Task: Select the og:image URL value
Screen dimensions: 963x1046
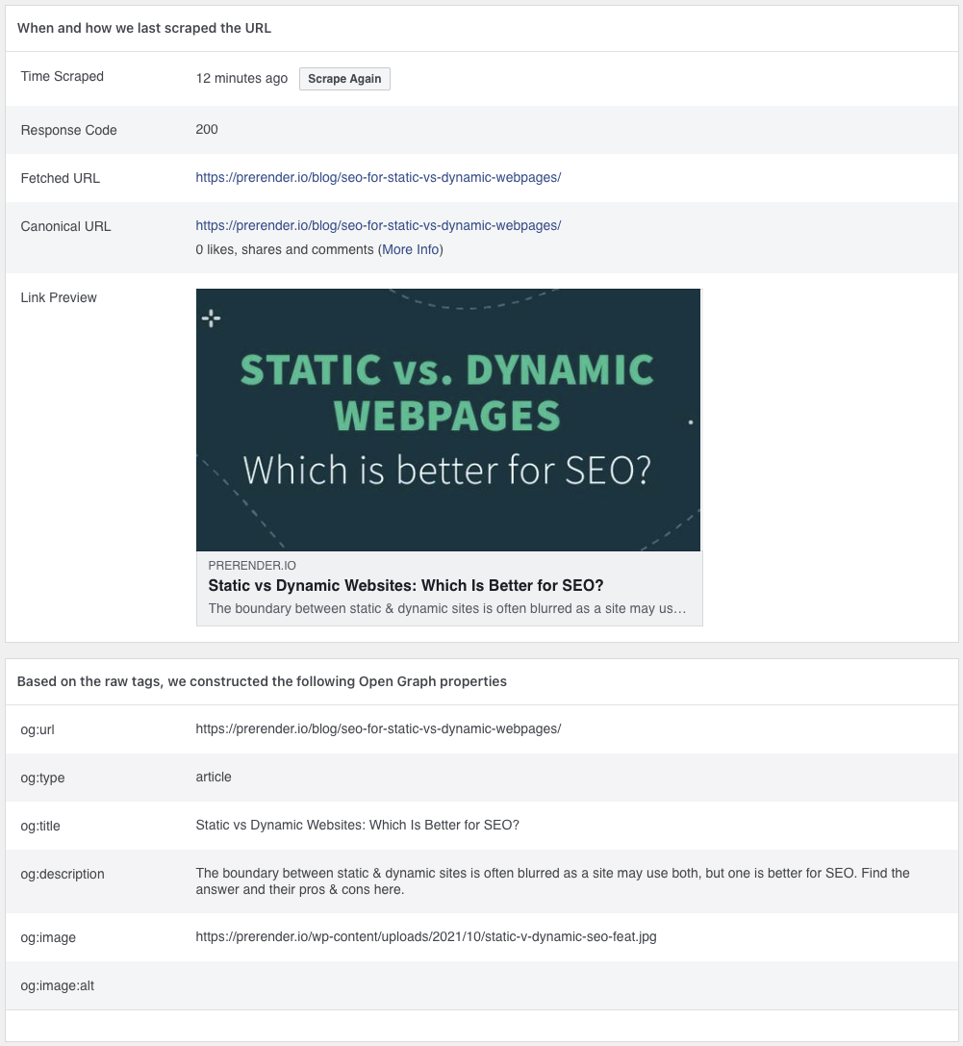Action: (426, 937)
